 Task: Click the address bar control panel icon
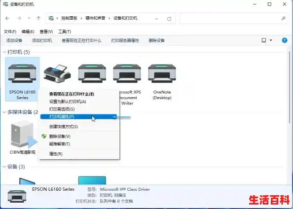tap(51, 18)
